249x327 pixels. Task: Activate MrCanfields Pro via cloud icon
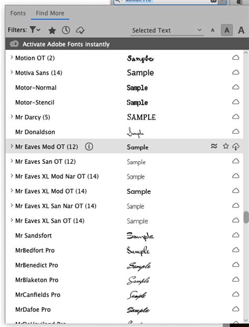point(235,294)
